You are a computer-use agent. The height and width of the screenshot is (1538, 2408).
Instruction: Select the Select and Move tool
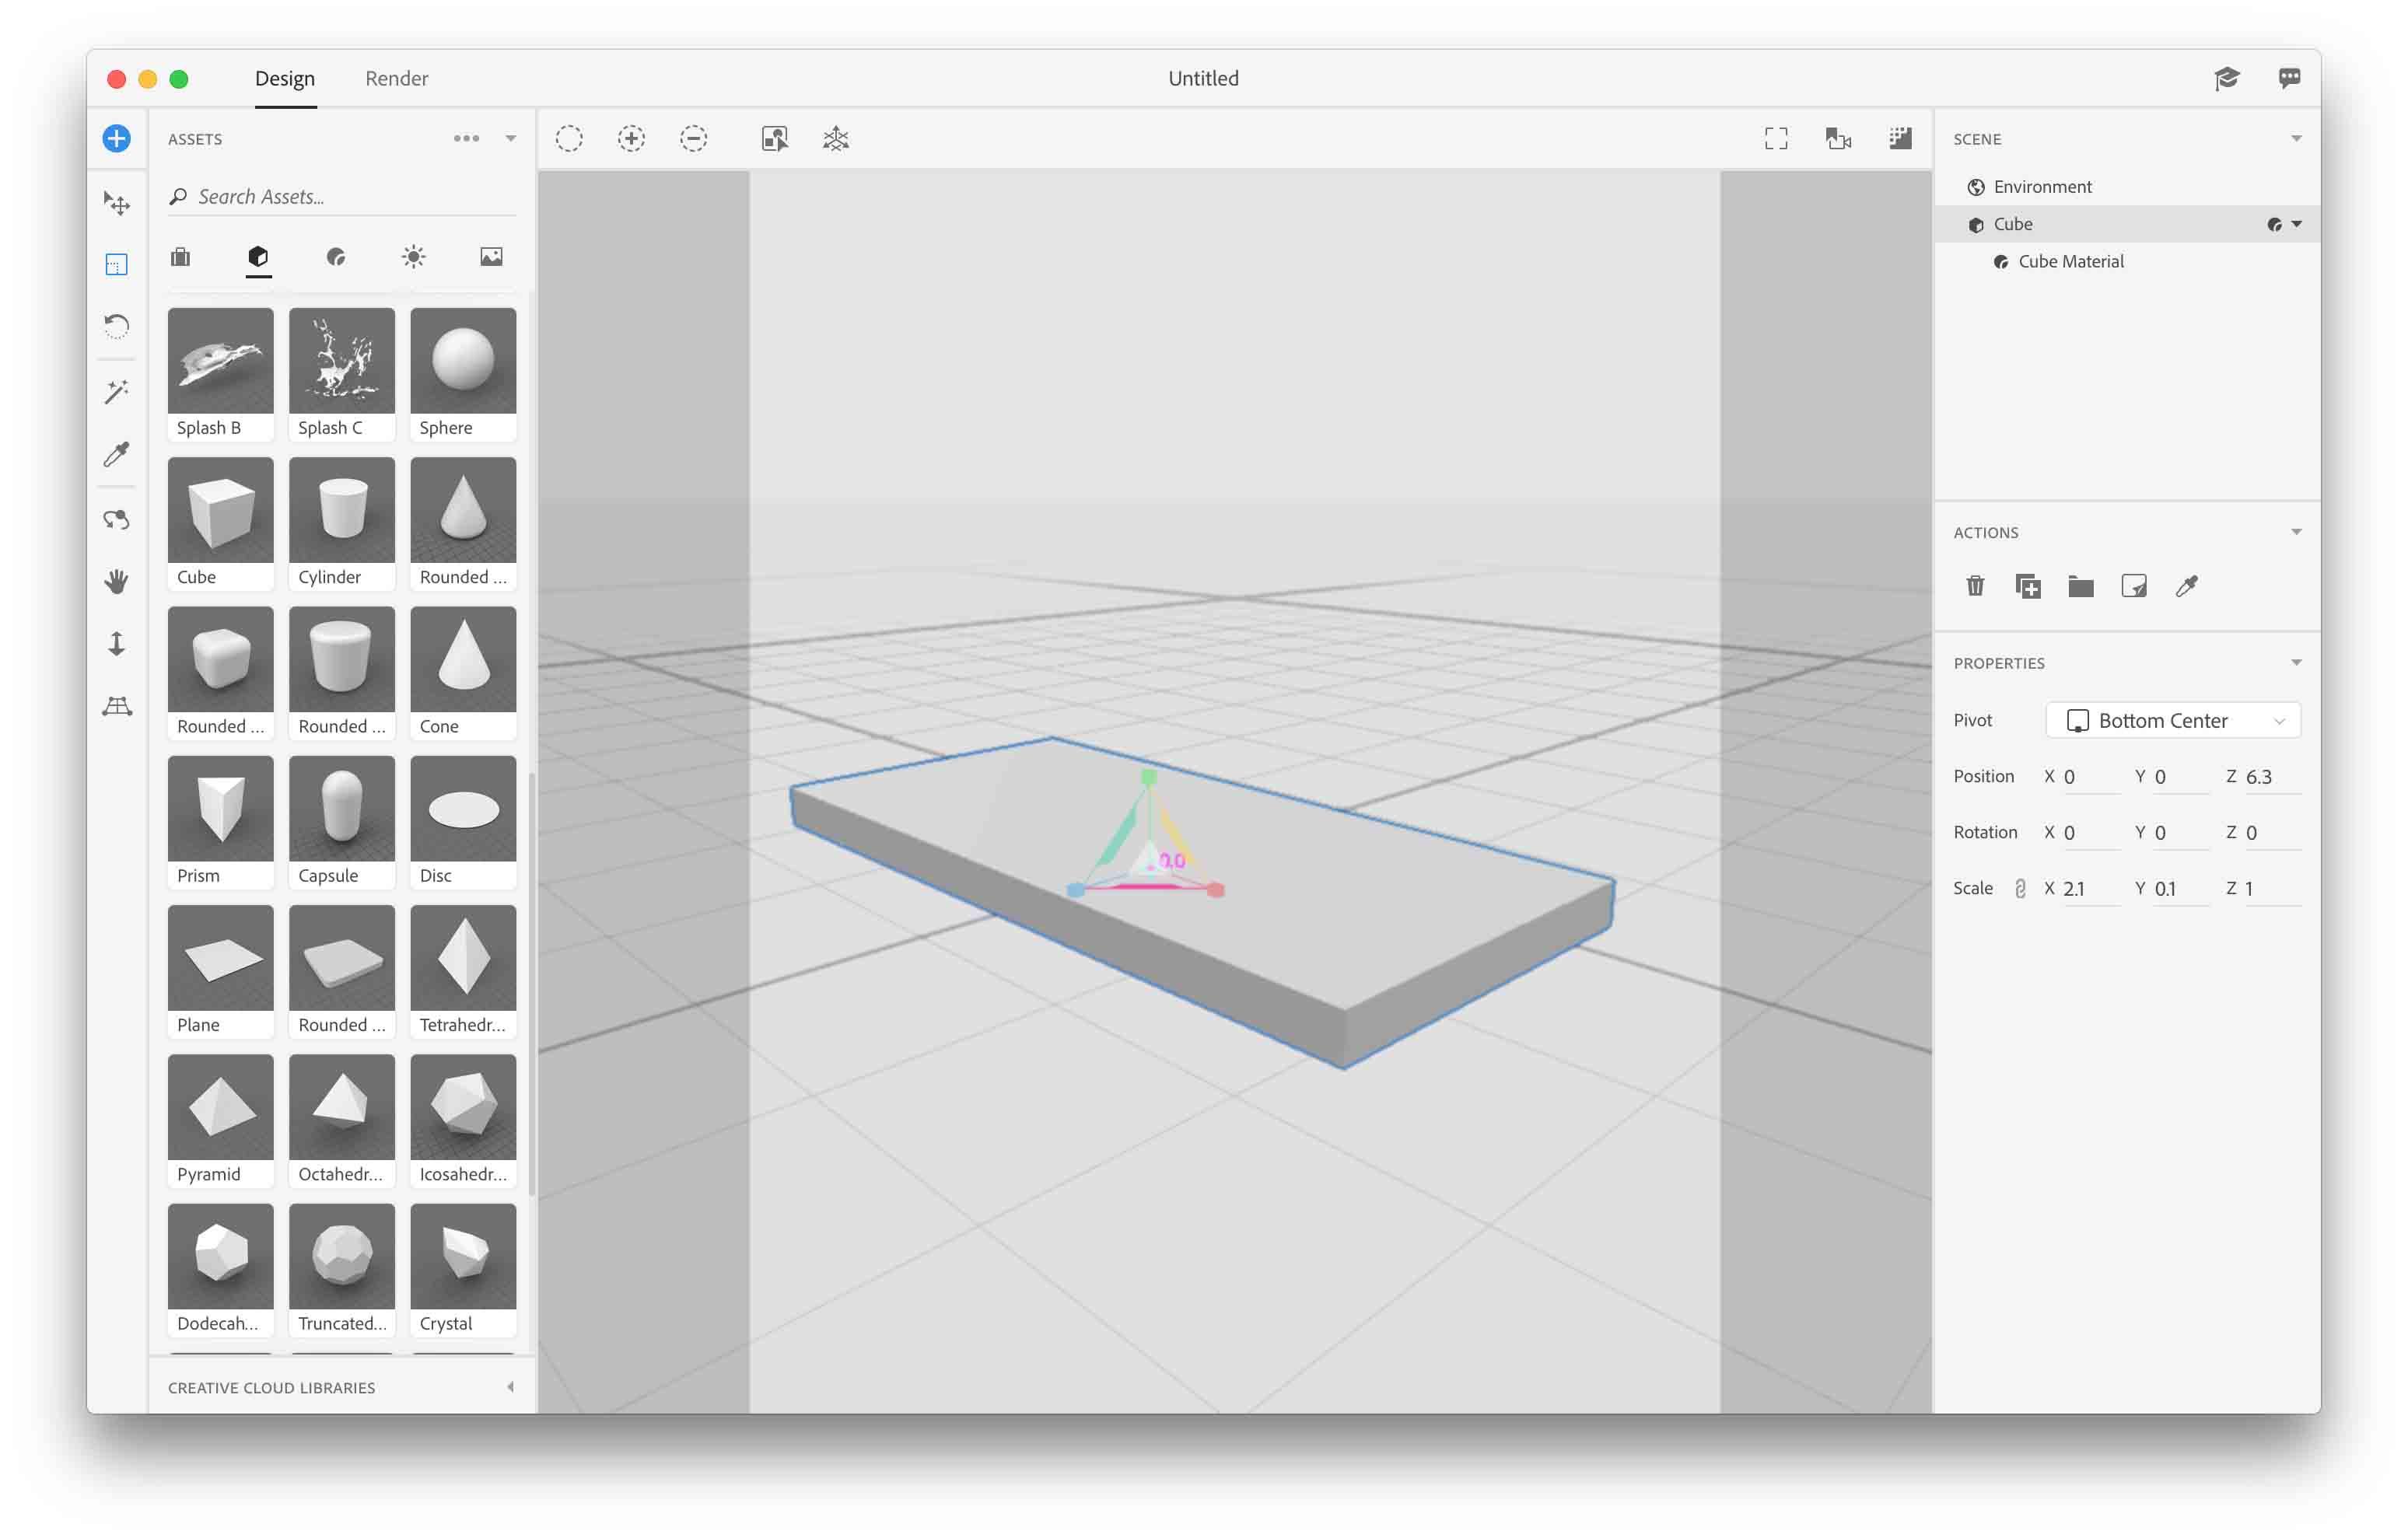(117, 203)
